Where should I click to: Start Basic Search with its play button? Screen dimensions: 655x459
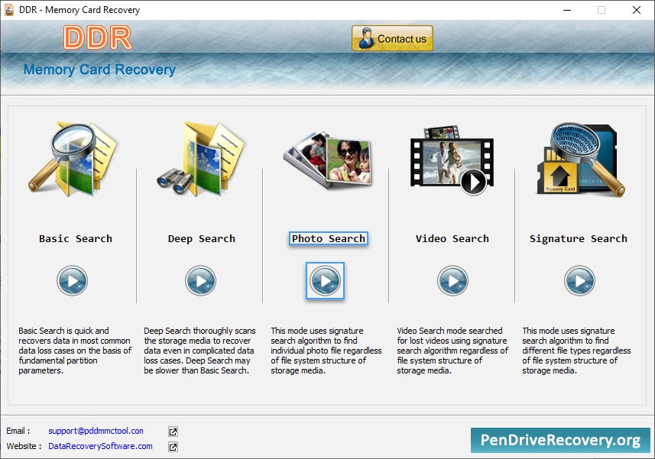[x=73, y=280]
